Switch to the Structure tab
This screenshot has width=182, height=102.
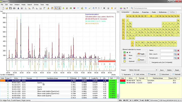pyautogui.click(x=135, y=12)
